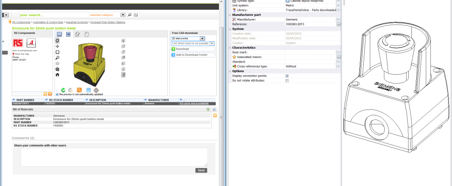Screen dimensions: 452x186
Task: Choose the fifth standard view cube icon
Action: tap(123, 63)
